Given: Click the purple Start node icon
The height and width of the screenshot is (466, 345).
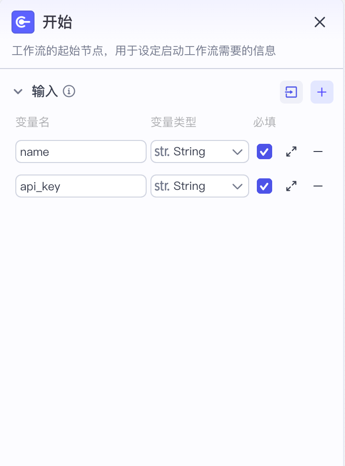Looking at the screenshot, I should pyautogui.click(x=23, y=22).
